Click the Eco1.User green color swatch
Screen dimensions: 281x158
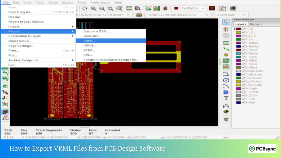tap(238, 78)
